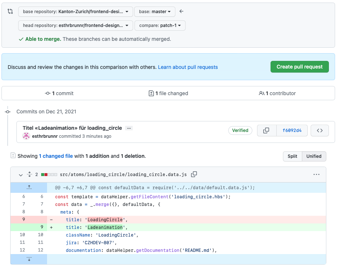The height and width of the screenshot is (269, 338).
Task: Open the Learn about pull requests link
Action: pyautogui.click(x=188, y=67)
